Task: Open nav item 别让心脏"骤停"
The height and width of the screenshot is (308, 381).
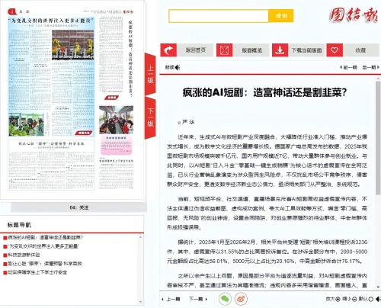Action: tap(45, 264)
